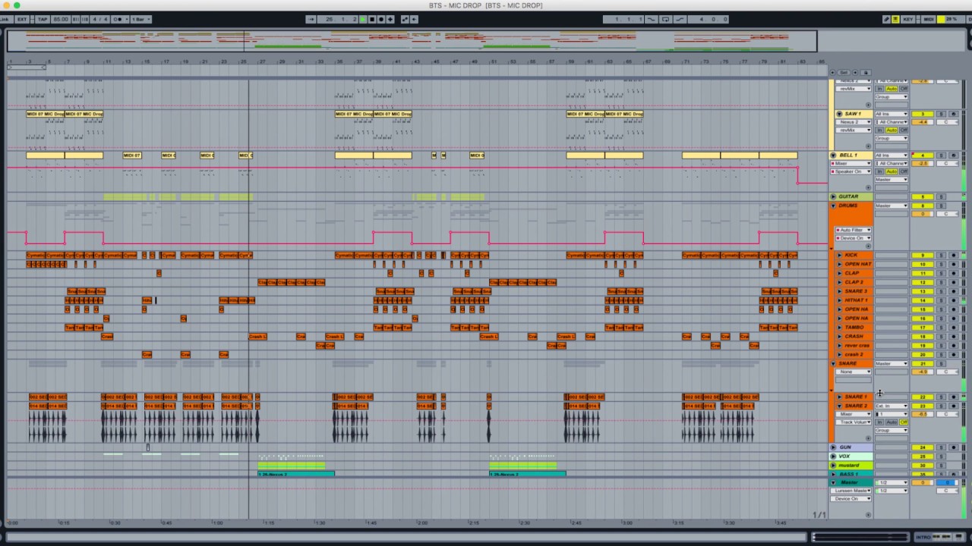This screenshot has height=546, width=972.
Task: Fold the DRUMS group track
Action: 833,206
